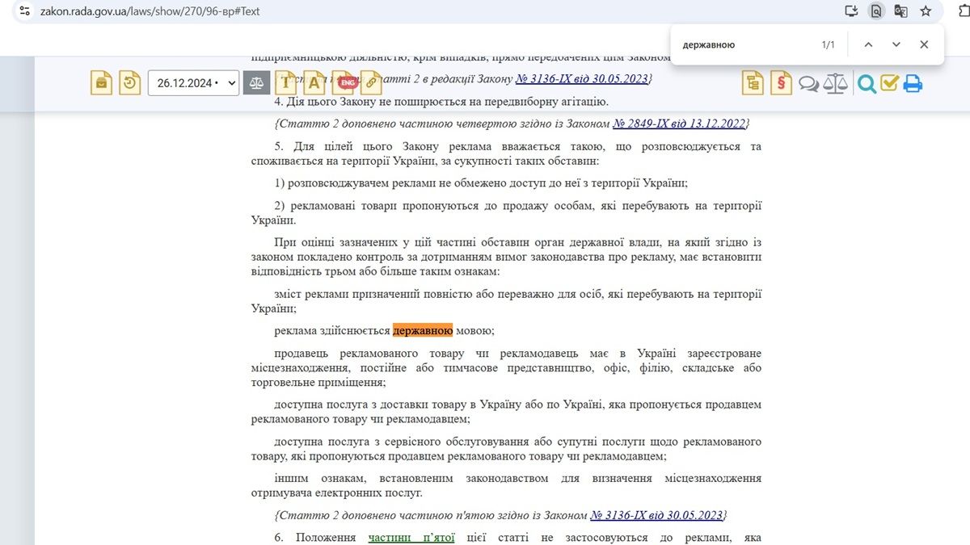This screenshot has height=545, width=970.
Task: Bookmark this page with the star icon
Action: point(926,11)
